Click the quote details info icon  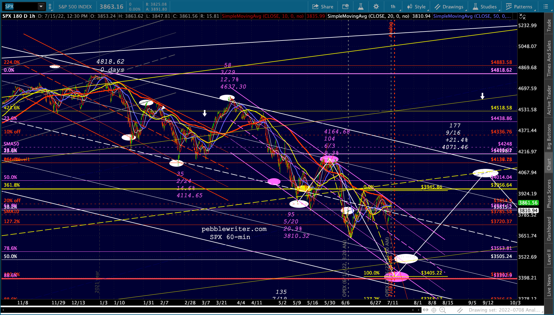click(345, 7)
